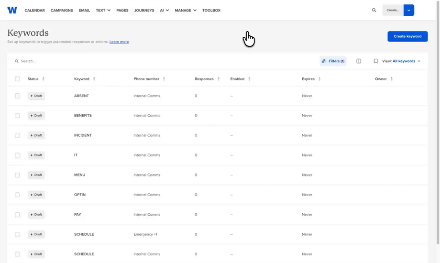
Task: Follow the Learn more link
Action: click(119, 42)
